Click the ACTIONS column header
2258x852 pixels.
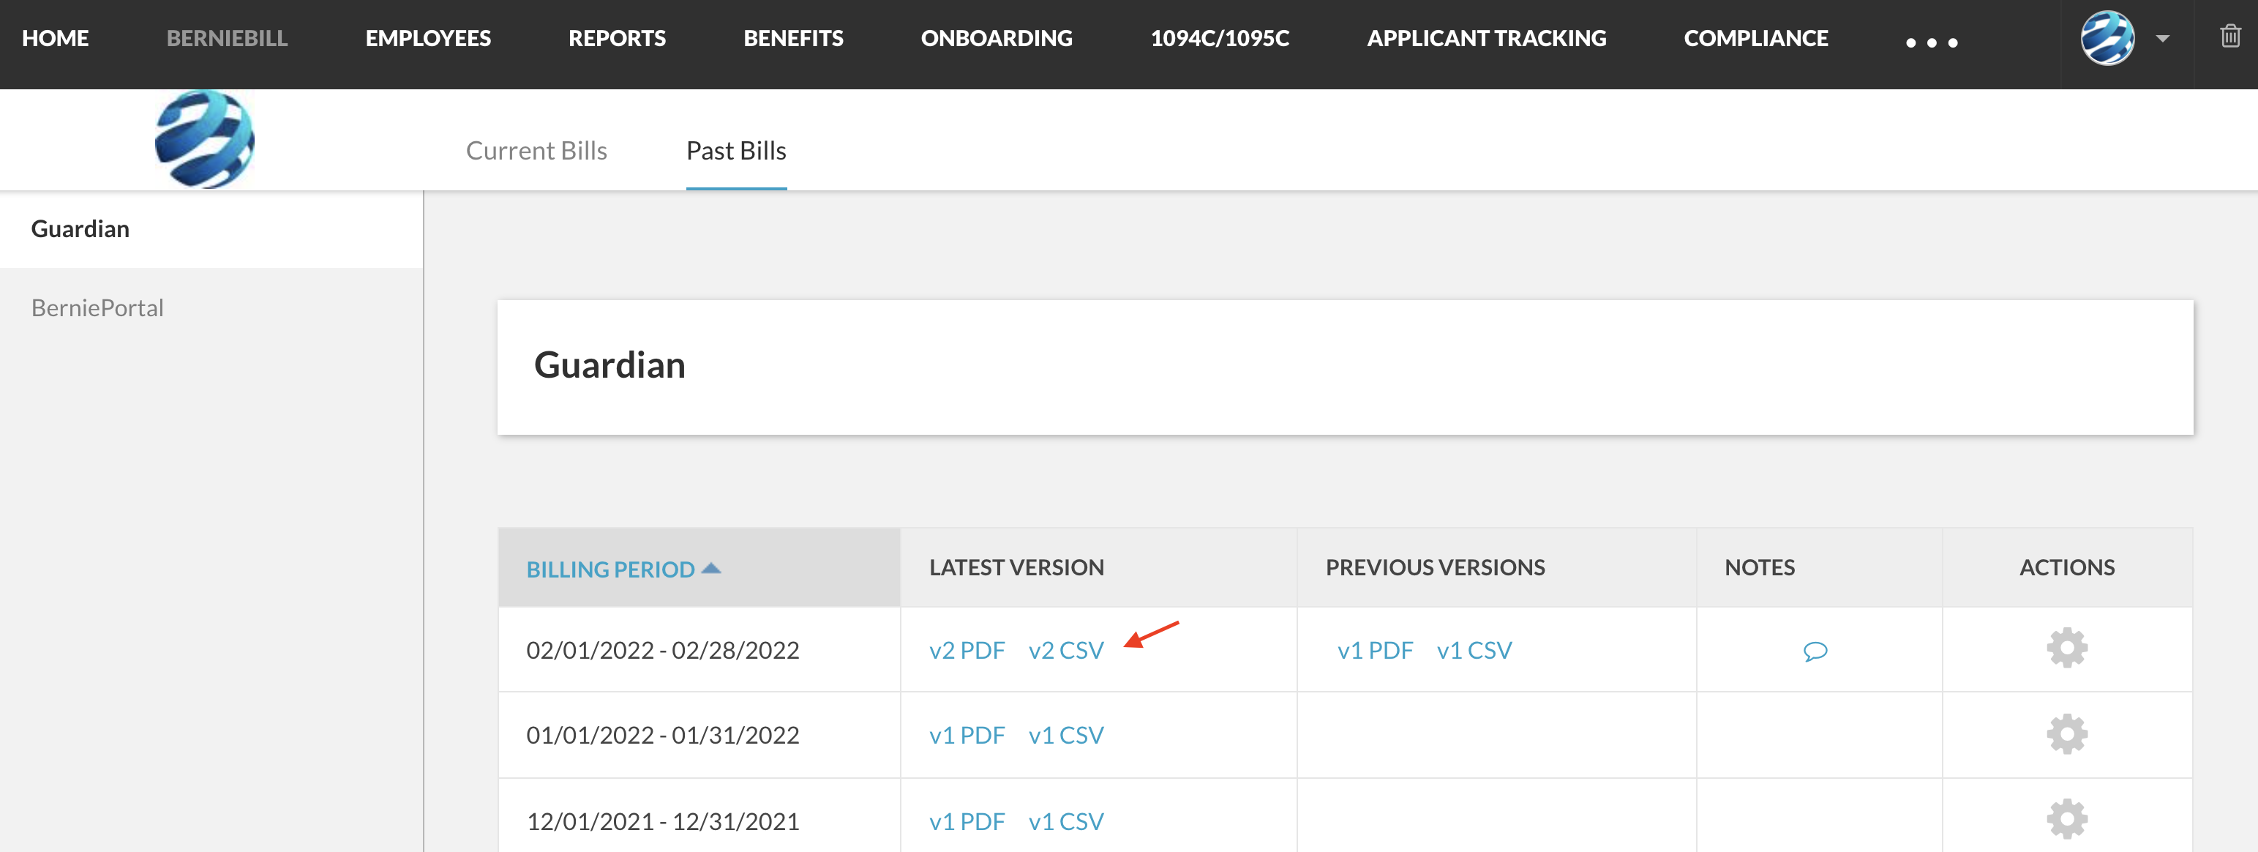(2067, 568)
